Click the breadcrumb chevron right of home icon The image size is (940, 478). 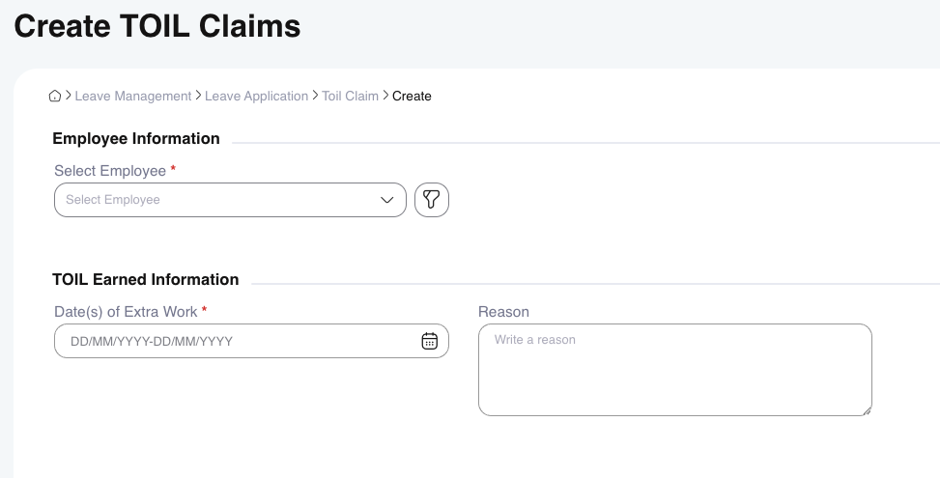click(69, 96)
